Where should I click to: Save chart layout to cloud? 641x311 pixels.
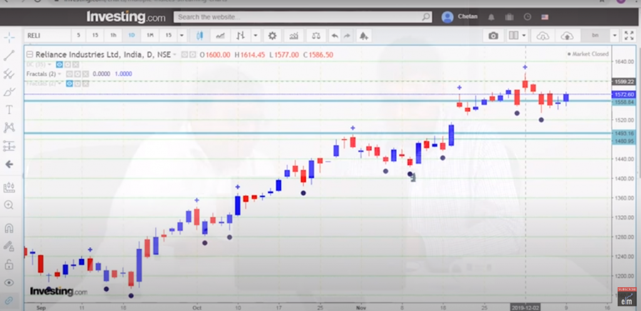[567, 36]
